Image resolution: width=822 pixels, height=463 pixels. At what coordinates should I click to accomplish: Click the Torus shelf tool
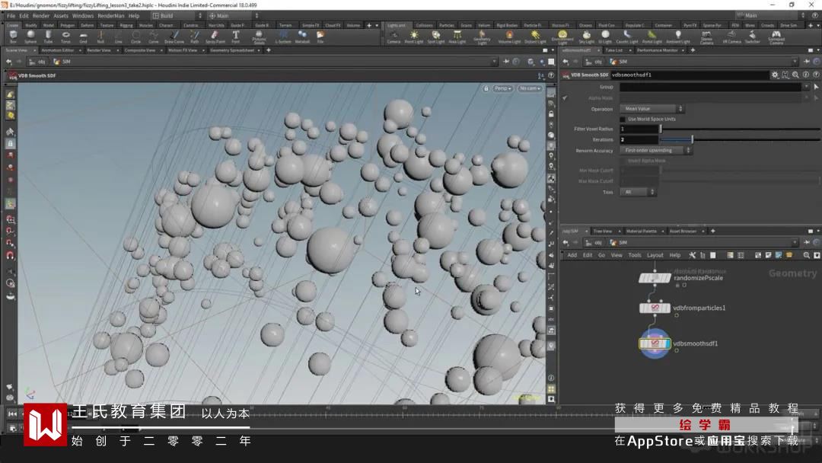(x=65, y=36)
